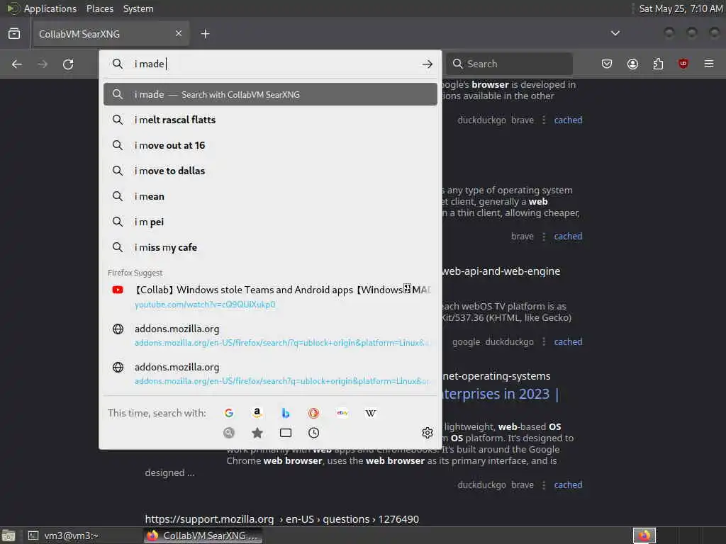Open the extensions puzzle icon
The width and height of the screenshot is (726, 544).
pos(658,64)
